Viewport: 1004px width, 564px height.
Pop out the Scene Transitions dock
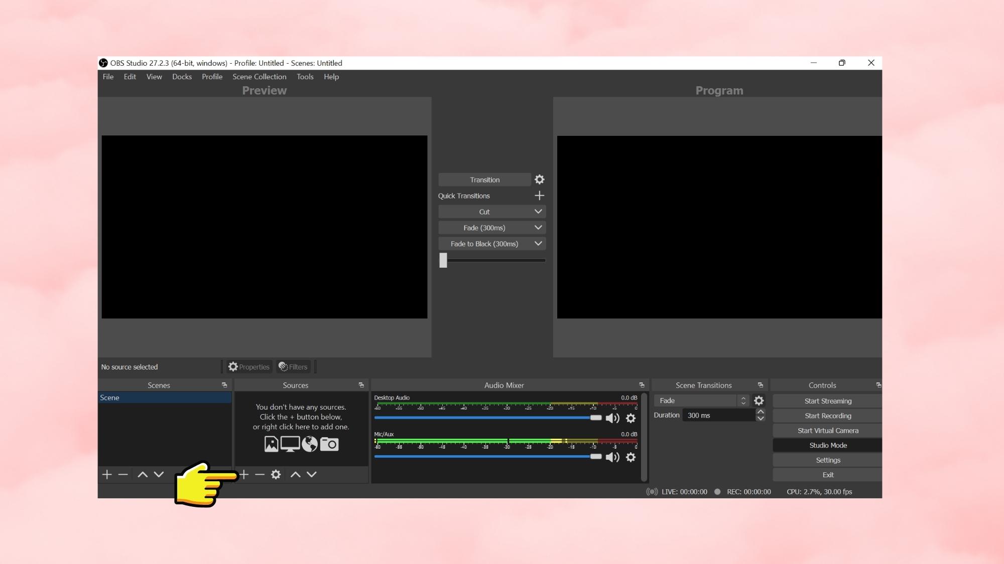tap(760, 385)
